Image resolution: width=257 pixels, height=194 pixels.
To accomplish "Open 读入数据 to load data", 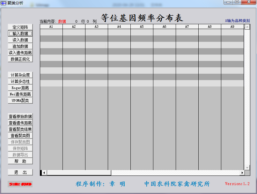I will pyautogui.click(x=20, y=40).
